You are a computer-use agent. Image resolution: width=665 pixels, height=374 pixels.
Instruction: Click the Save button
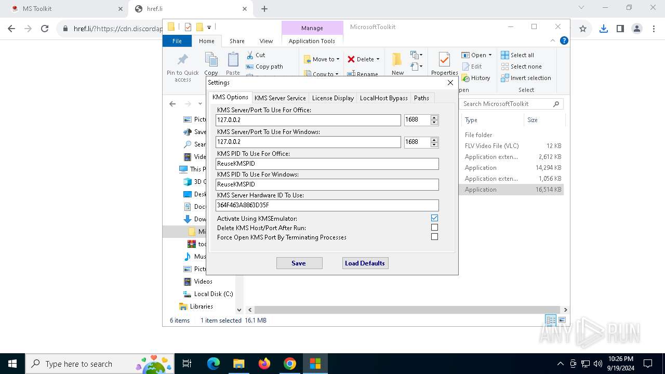tap(299, 263)
